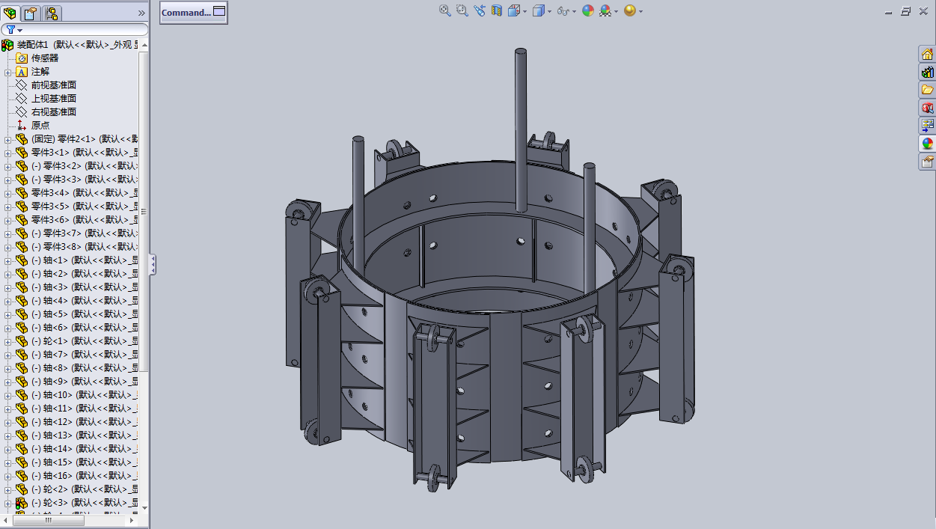Open File Explorer task pane tab

(x=928, y=90)
